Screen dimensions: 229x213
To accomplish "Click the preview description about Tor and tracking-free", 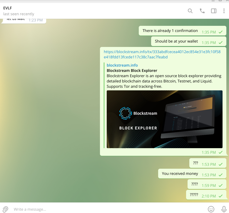I will [x=164, y=81].
